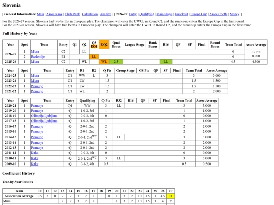Viewport: 274px width, 205px height.
Task: Open Mura team link in 2025-26 row
Action: click(x=35, y=62)
